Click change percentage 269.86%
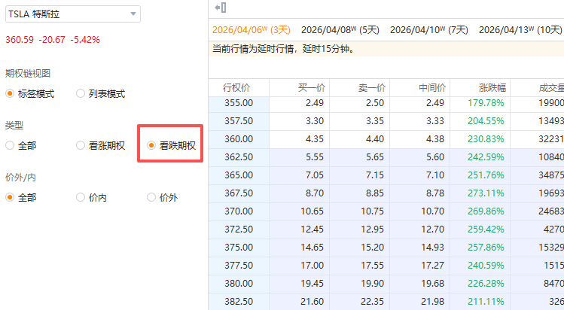Viewport: 564px width, 310px height. click(x=486, y=211)
